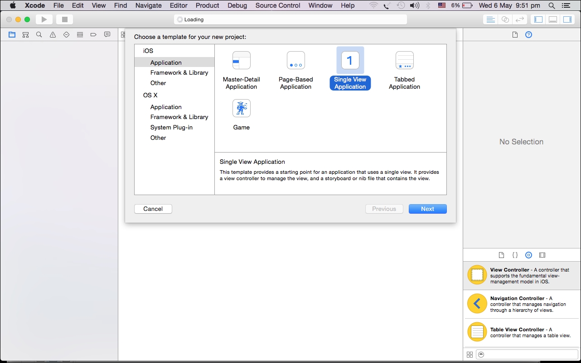Screen dimensions: 581x363
Task: Open the File menu
Action: click(58, 5)
